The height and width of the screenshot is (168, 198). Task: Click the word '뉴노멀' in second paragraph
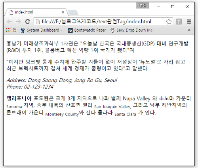click(148, 62)
